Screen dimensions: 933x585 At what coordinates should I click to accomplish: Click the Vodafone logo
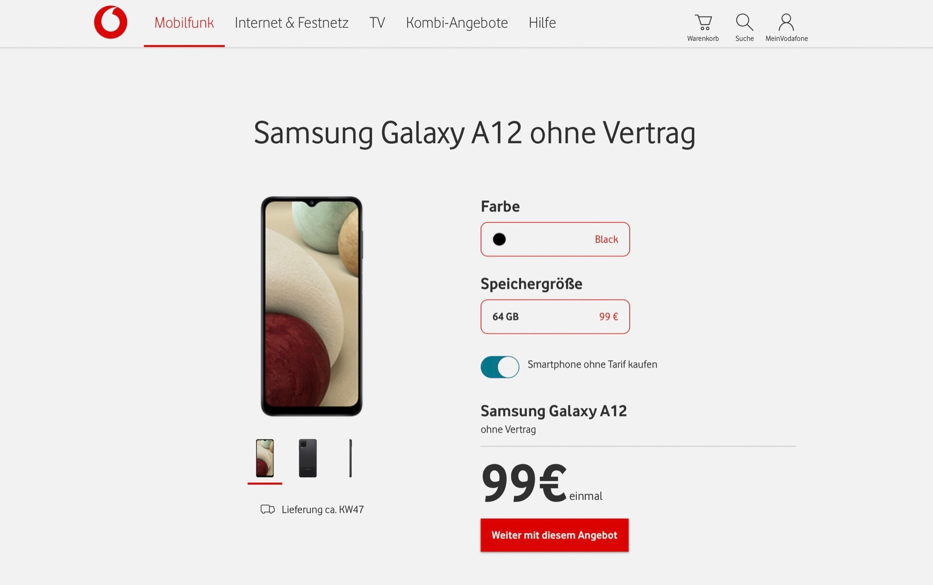coord(111,22)
